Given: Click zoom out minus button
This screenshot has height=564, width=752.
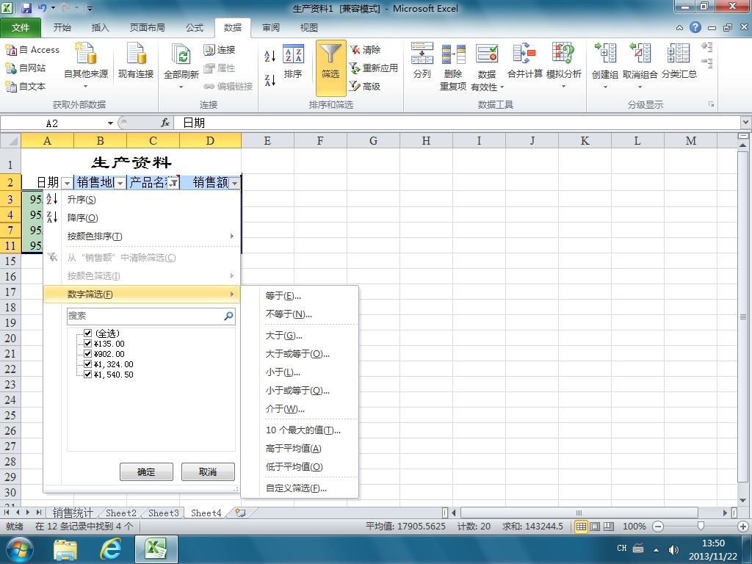Looking at the screenshot, I should [x=658, y=526].
